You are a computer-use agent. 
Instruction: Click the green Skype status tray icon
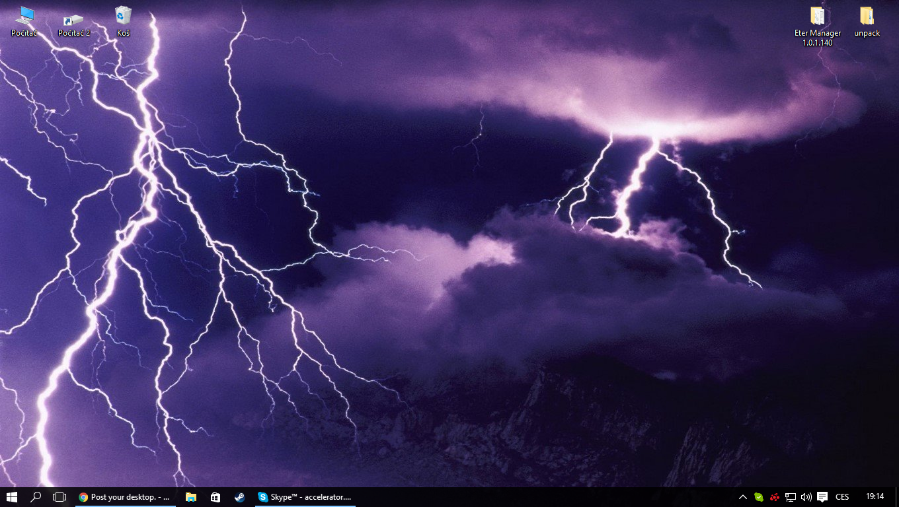pos(759,497)
